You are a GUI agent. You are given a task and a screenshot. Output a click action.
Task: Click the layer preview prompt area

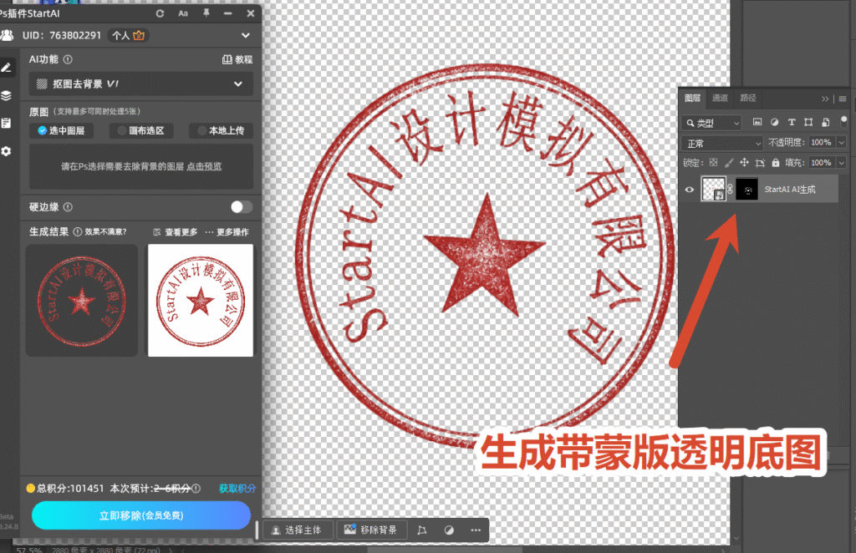pyautogui.click(x=140, y=166)
